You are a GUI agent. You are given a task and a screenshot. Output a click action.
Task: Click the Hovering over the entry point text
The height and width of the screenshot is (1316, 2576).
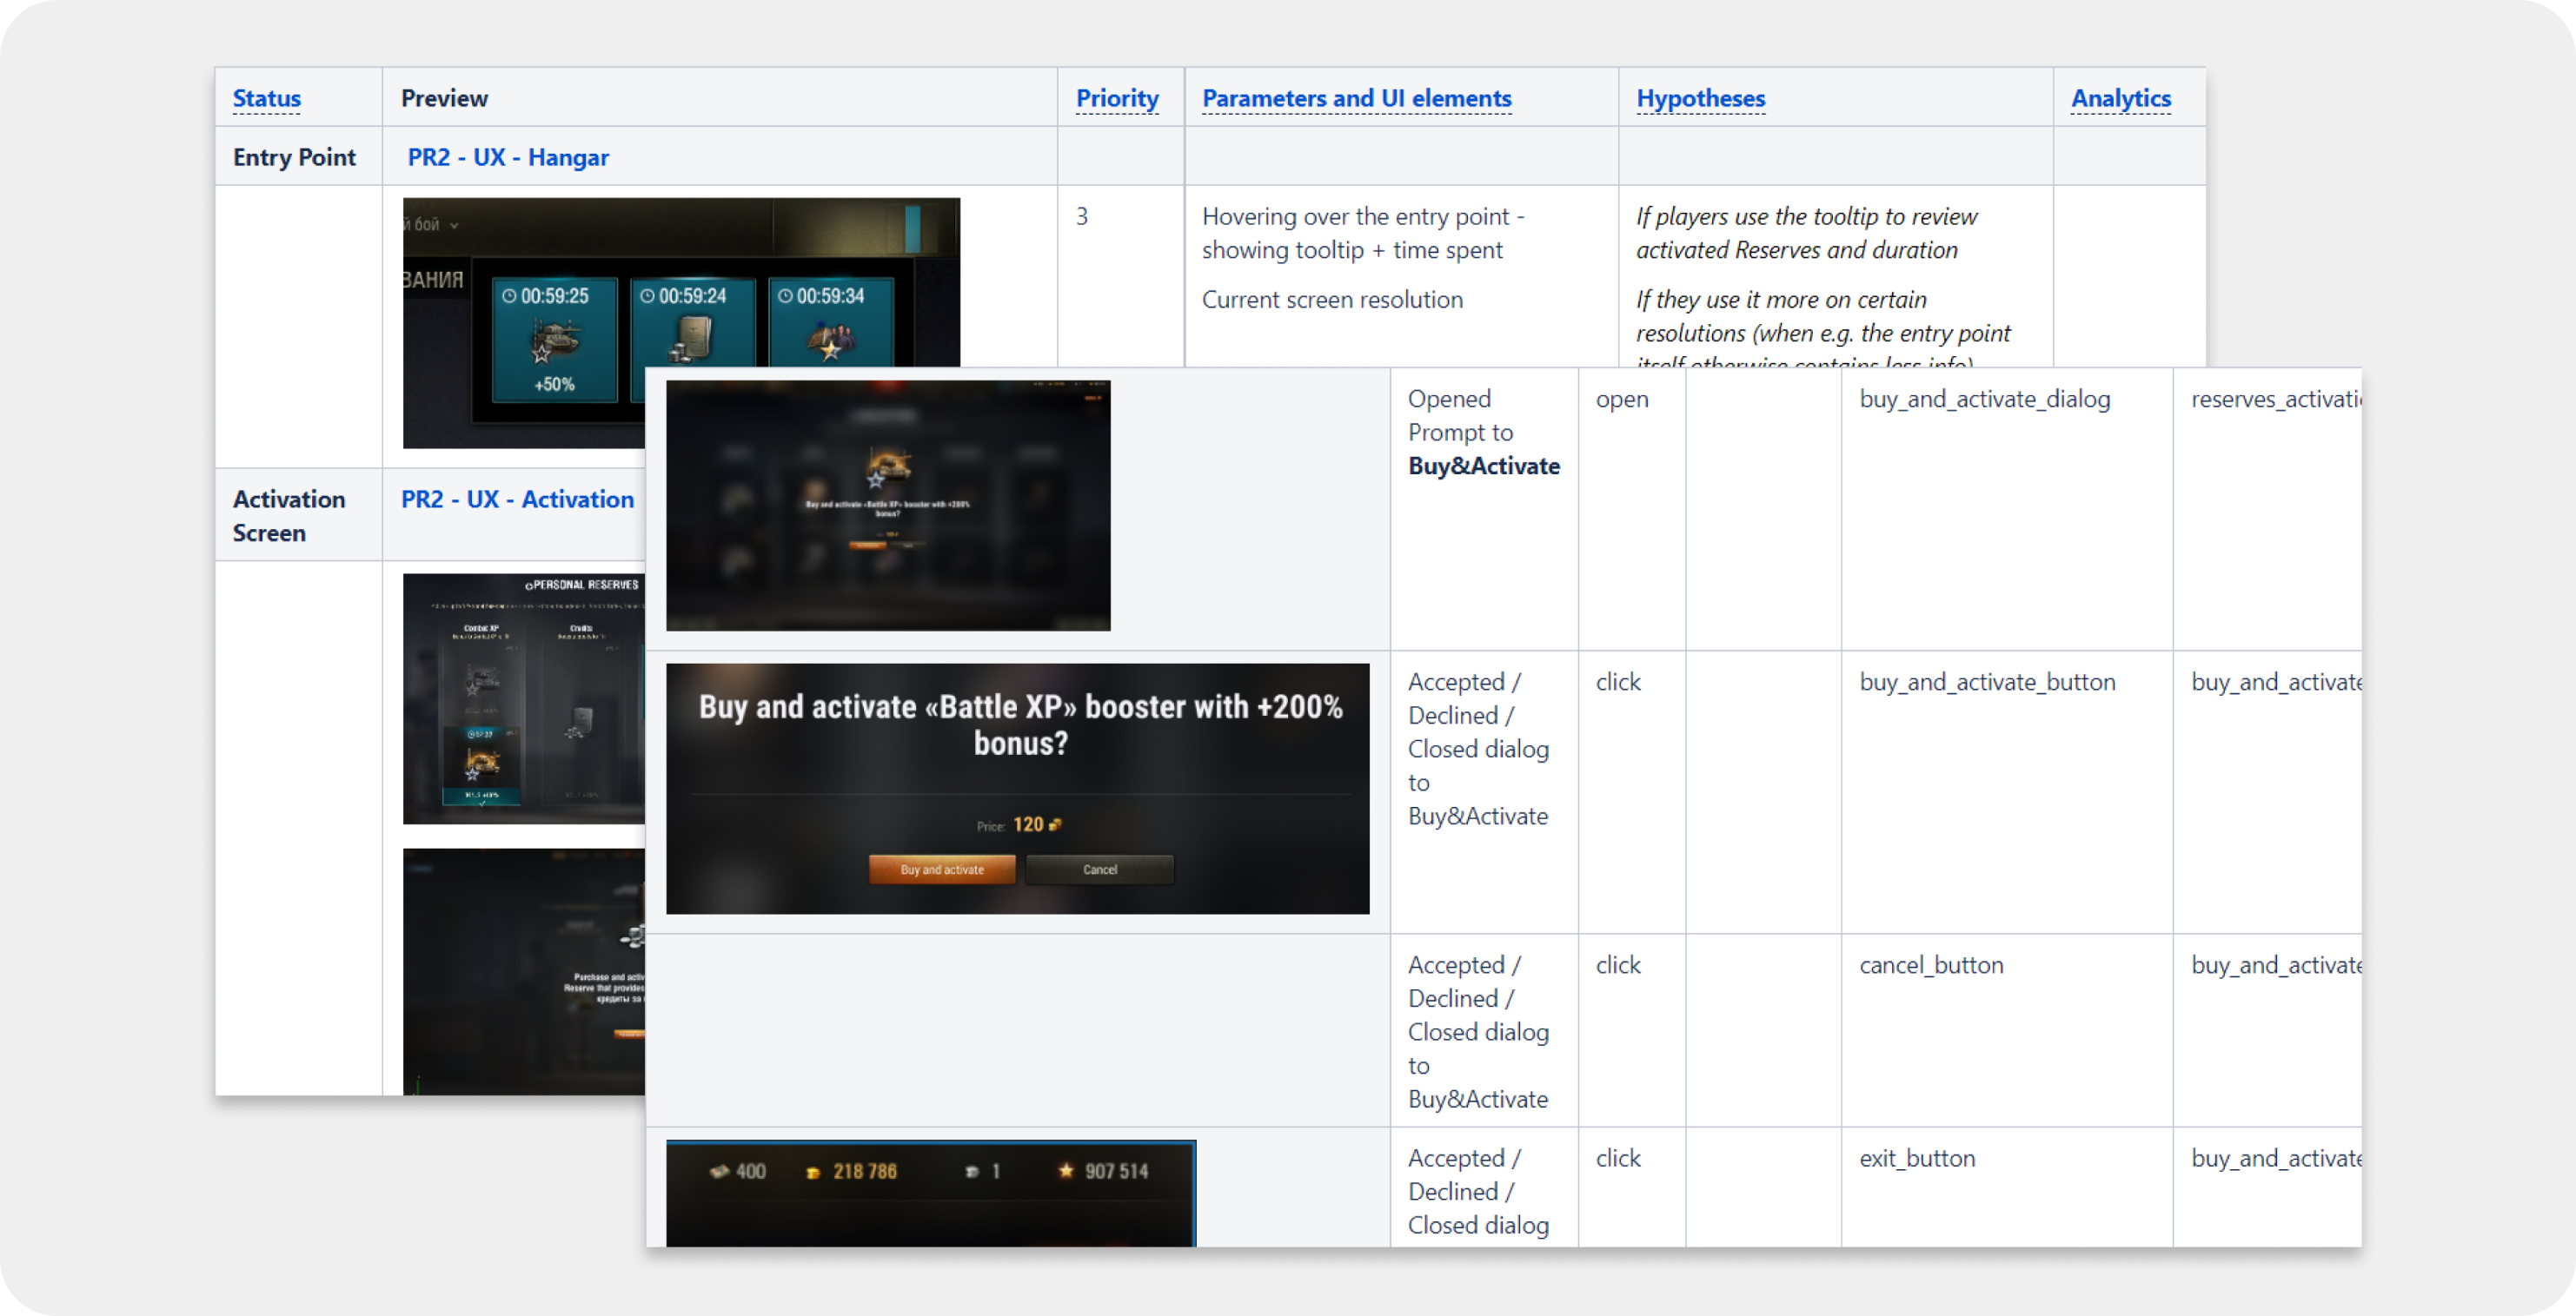click(x=1363, y=233)
